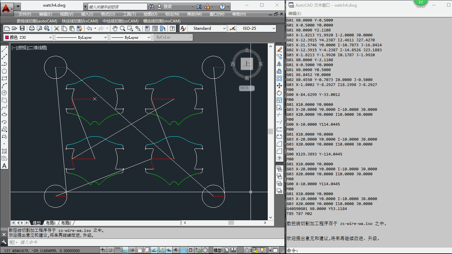
Task: Select the Move tool in modify toolbar
Action: 279,86
